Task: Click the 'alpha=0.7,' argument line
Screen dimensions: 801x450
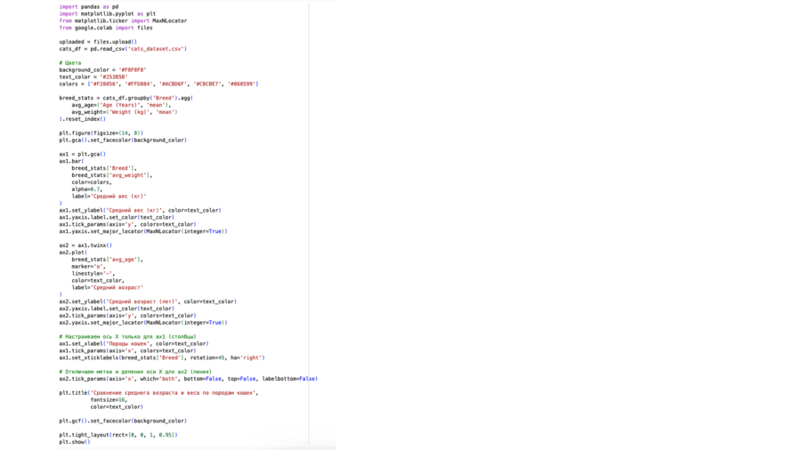Action: 87,189
